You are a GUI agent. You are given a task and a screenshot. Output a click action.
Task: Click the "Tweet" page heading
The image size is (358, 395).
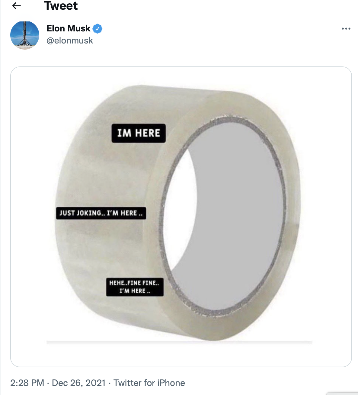point(61,6)
